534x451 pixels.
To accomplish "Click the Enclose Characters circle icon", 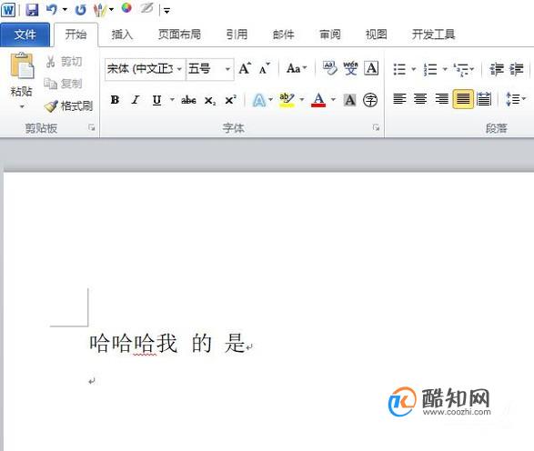I will tap(370, 100).
